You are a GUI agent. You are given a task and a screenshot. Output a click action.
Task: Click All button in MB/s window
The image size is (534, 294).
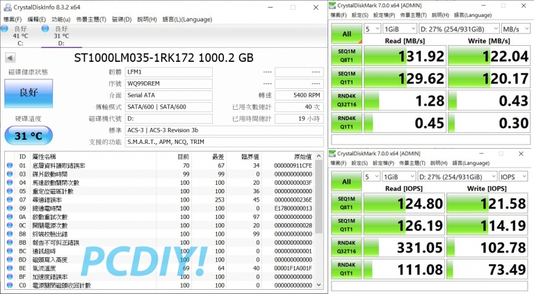click(347, 34)
